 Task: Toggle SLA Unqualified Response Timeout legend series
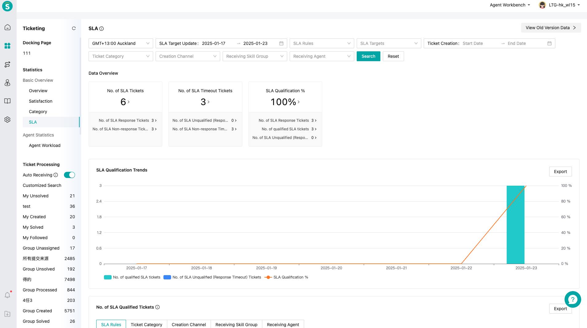pos(212,277)
